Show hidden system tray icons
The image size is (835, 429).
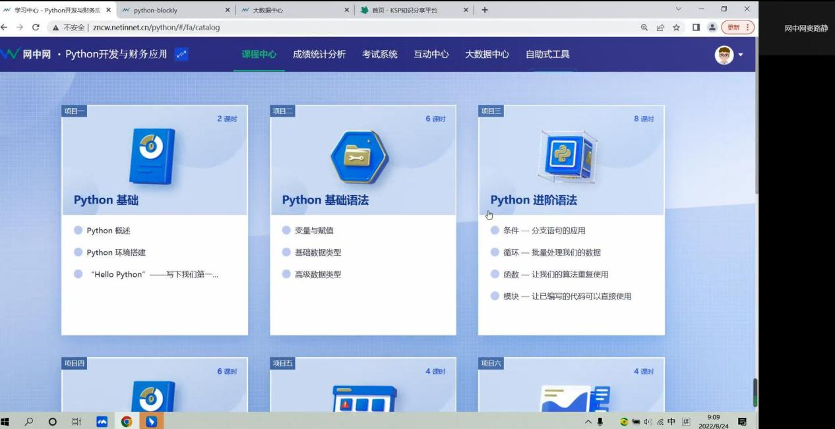coord(588,422)
